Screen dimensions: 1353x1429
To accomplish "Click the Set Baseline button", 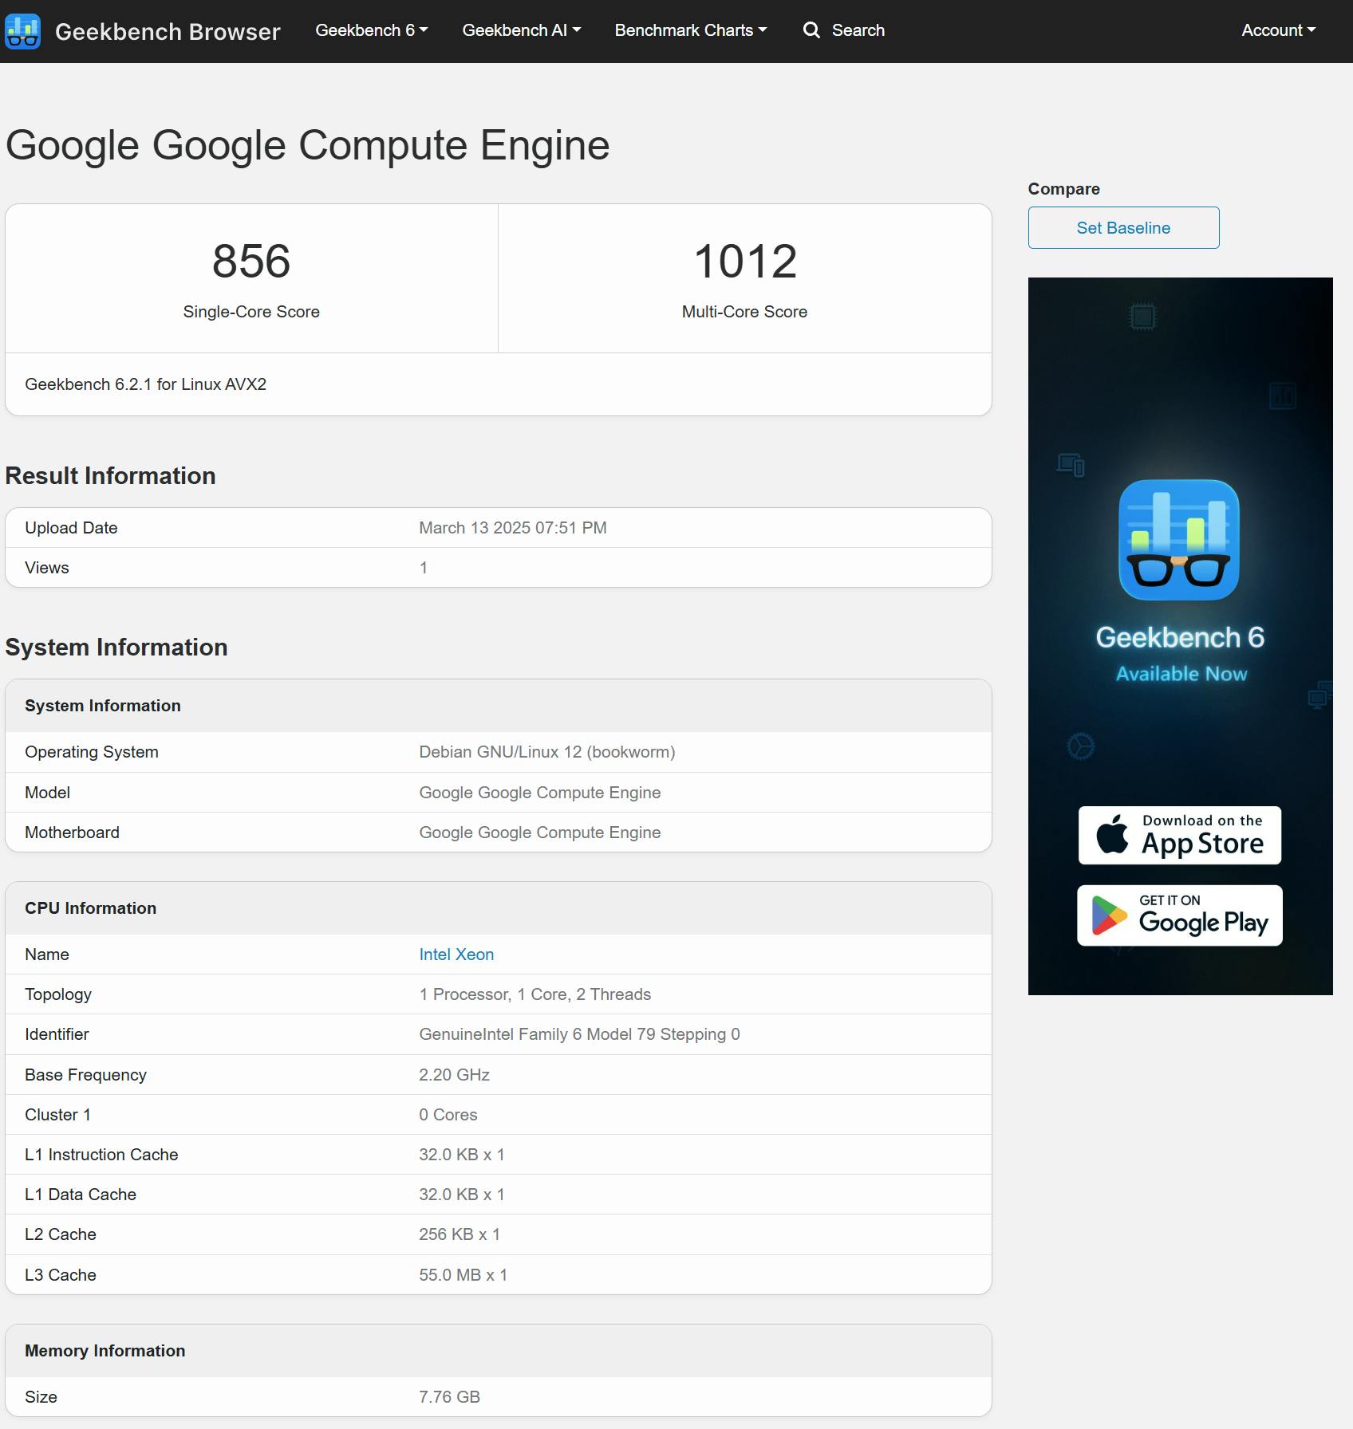I will point(1122,227).
